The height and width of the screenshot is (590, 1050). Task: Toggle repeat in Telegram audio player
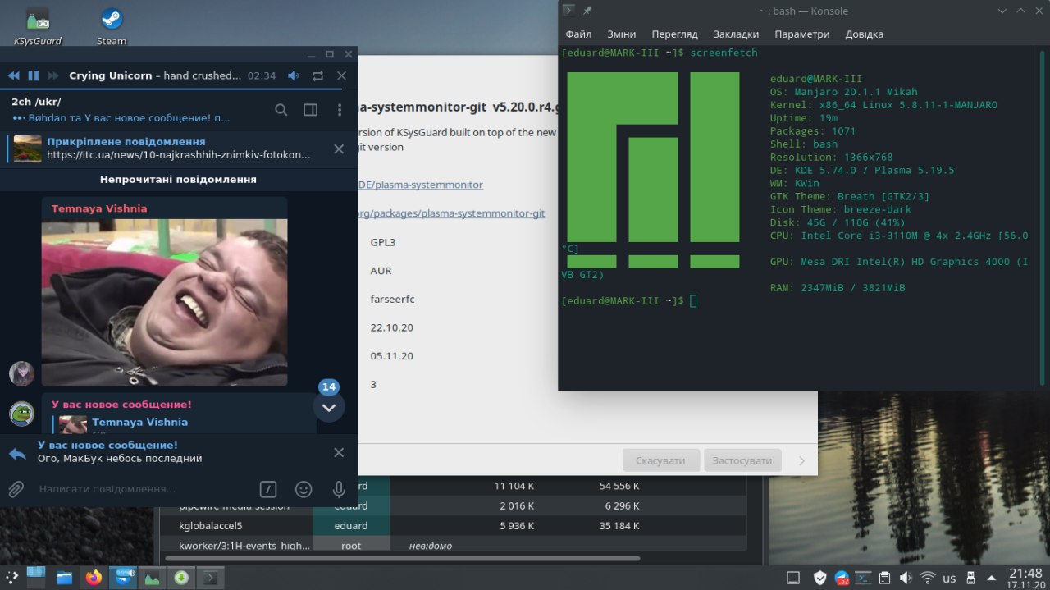point(317,75)
